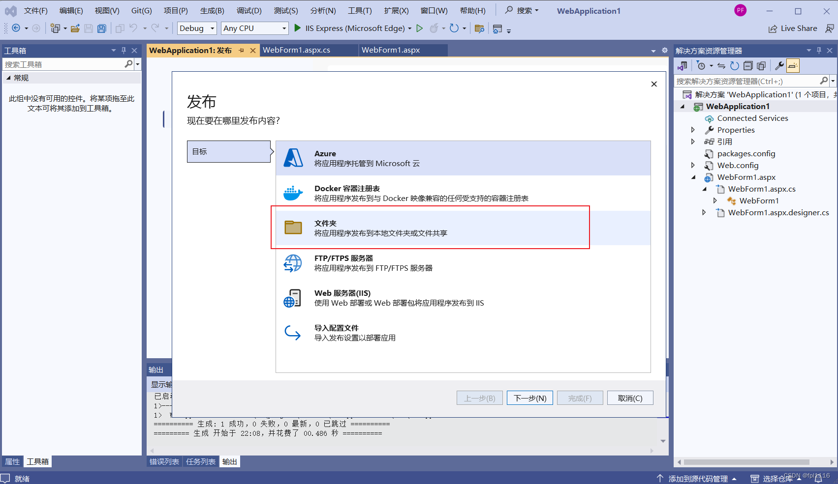This screenshot has width=838, height=484.
Task: Open the Solution Explorer search options dropdown
Action: tap(833, 81)
